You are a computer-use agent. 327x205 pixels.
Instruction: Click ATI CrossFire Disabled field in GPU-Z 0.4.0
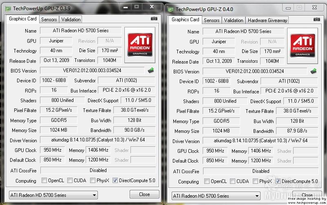pos(261,171)
